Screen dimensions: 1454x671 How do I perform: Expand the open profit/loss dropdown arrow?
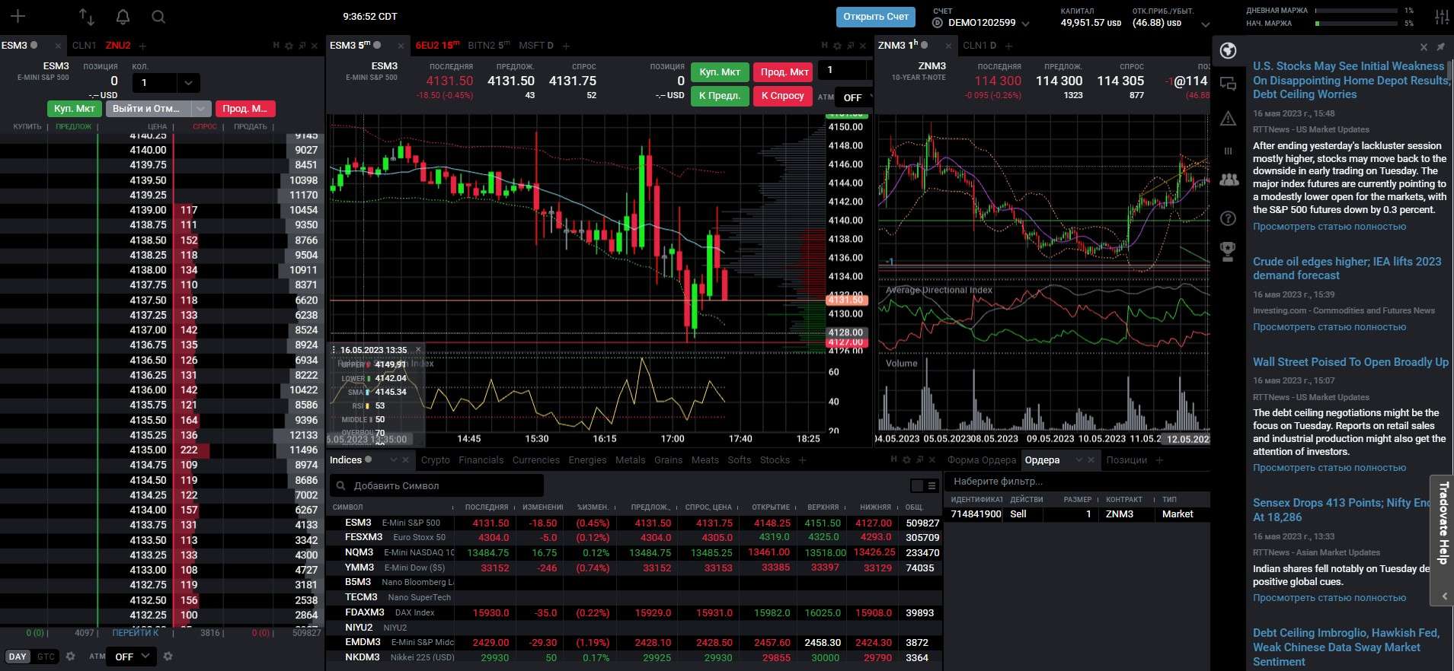coord(1205,24)
